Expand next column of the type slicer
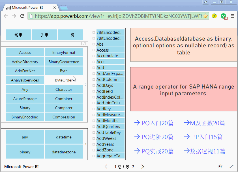 [86, 144]
